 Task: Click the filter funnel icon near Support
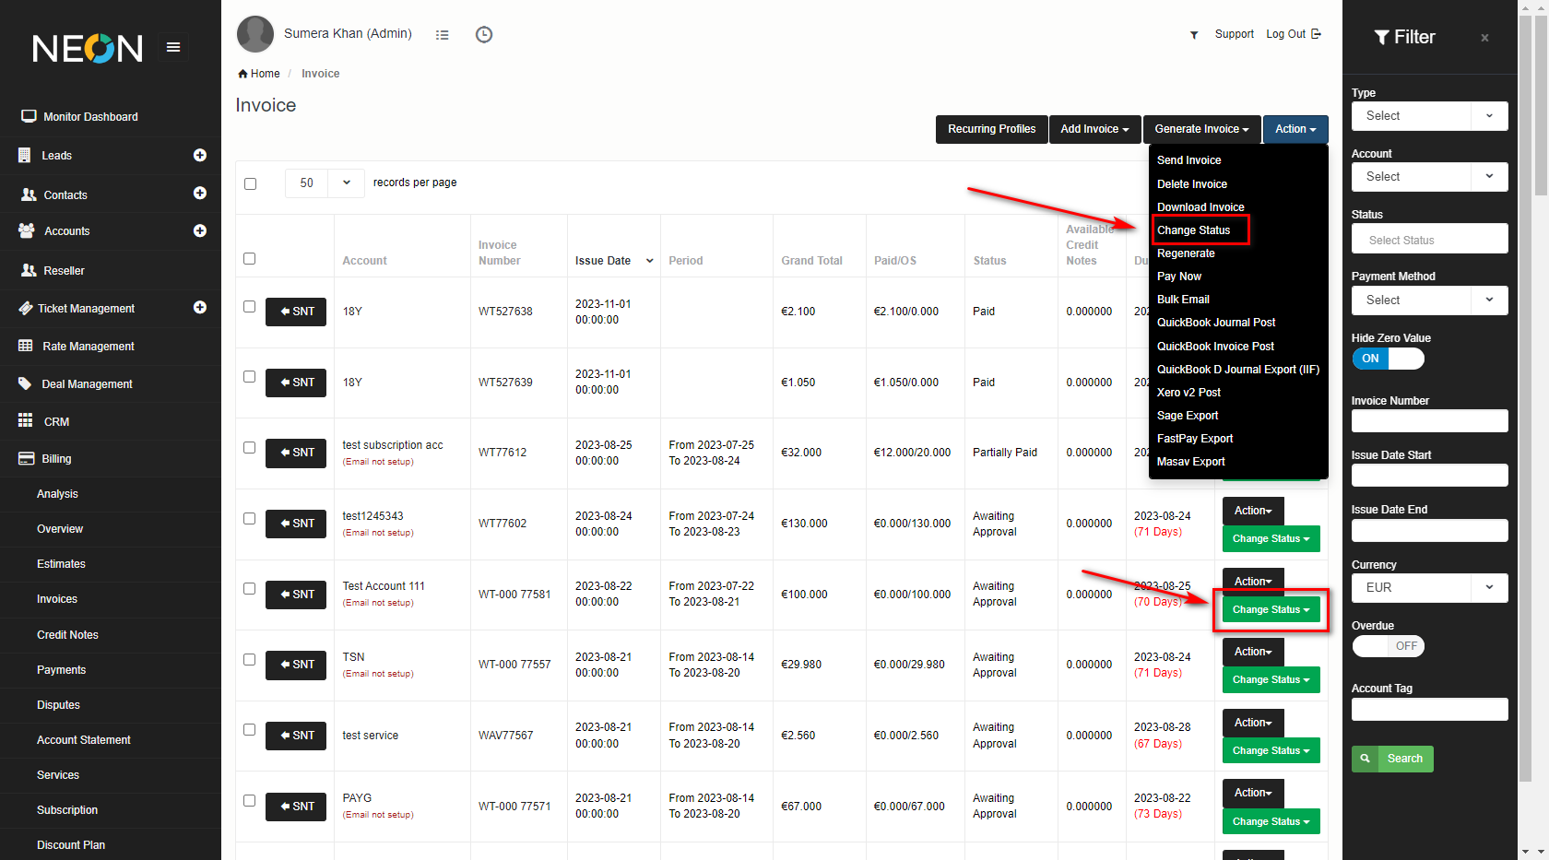(1193, 35)
